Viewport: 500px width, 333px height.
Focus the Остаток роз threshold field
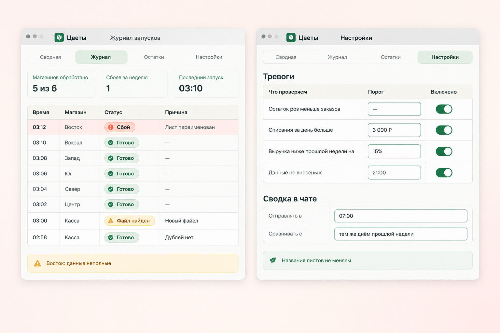[x=394, y=109]
